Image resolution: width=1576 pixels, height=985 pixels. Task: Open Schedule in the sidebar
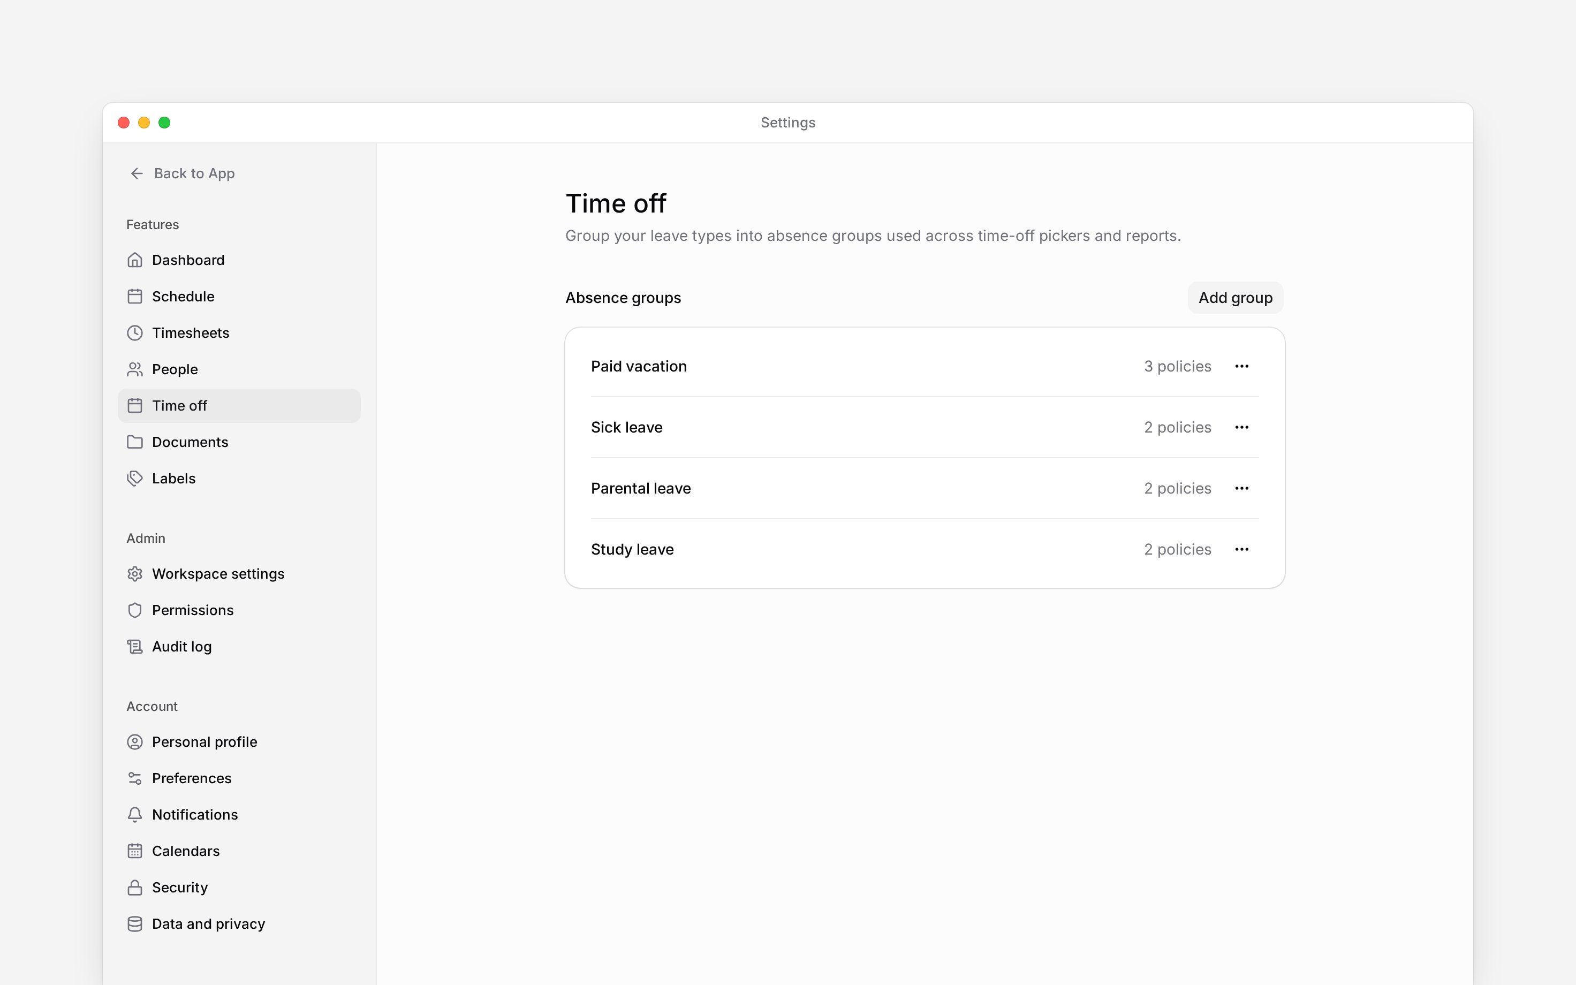(x=239, y=297)
